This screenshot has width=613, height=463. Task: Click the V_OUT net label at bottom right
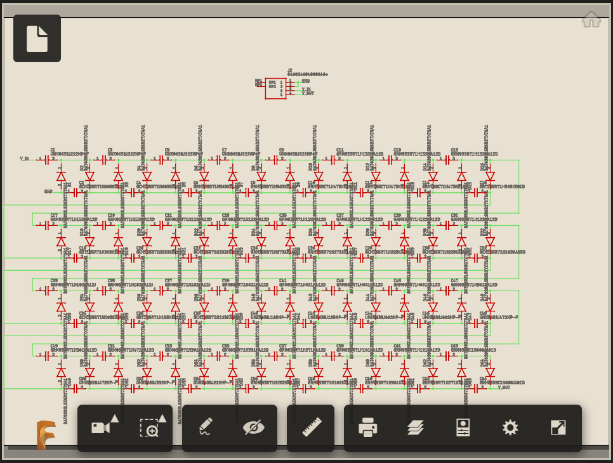(504, 388)
